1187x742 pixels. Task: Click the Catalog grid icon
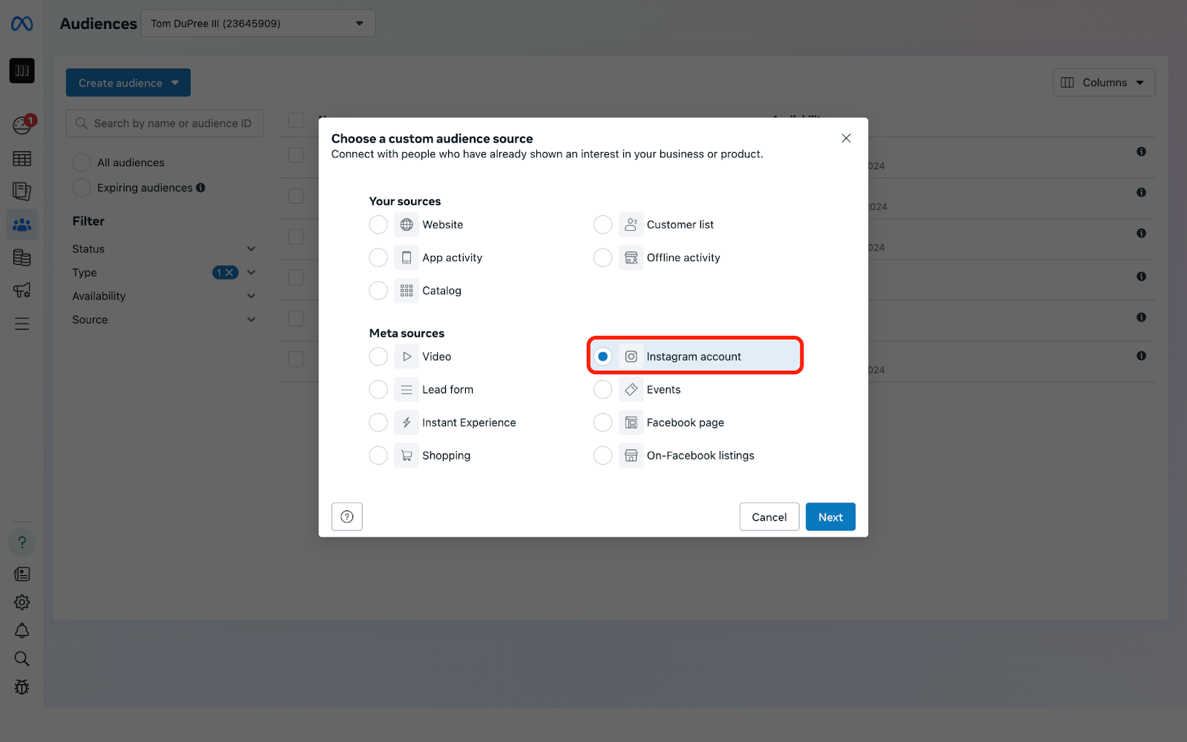pyautogui.click(x=407, y=291)
